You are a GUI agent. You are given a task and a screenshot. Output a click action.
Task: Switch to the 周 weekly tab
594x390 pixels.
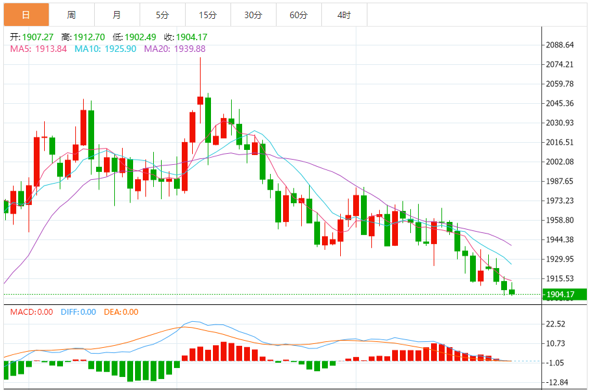71,15
